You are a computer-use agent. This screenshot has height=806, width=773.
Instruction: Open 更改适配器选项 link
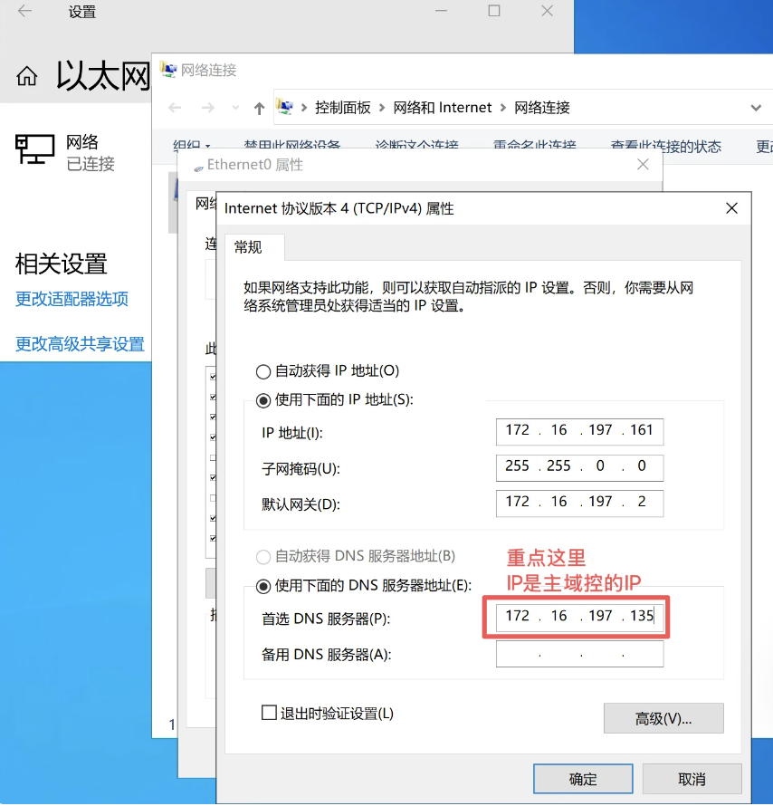pyautogui.click(x=72, y=299)
